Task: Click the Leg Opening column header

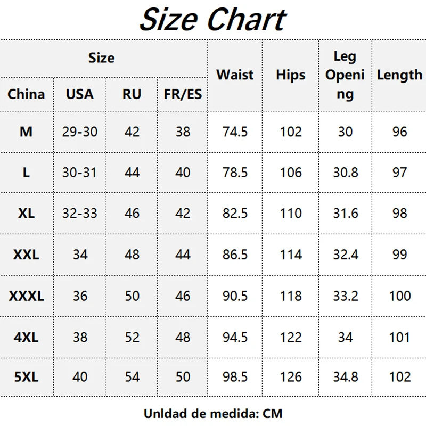Action: (345, 75)
